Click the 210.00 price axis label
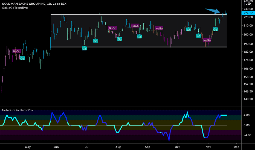Screen dimensions: 255x150 tap(248, 25)
